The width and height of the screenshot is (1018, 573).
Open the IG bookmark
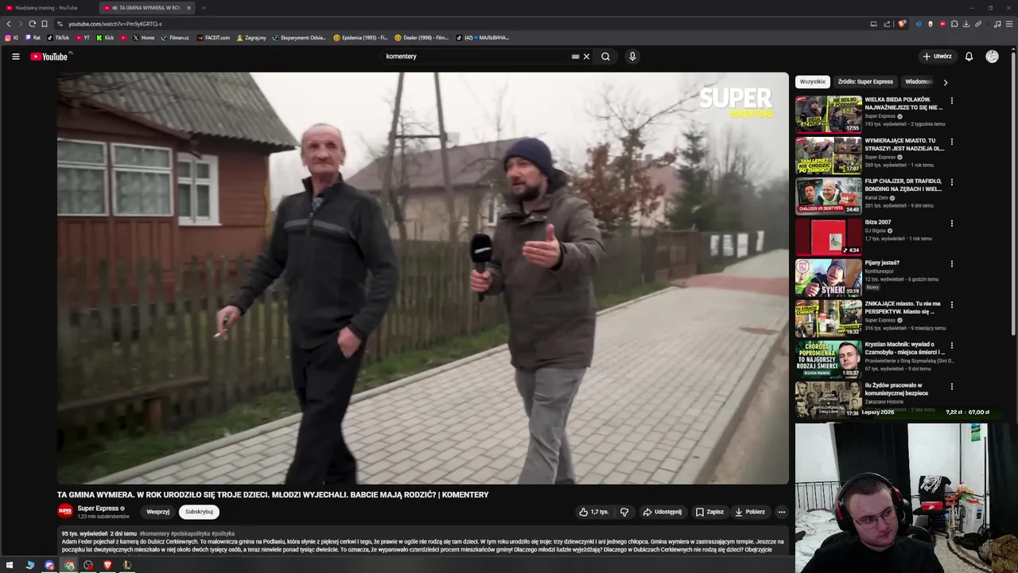pyautogui.click(x=12, y=37)
